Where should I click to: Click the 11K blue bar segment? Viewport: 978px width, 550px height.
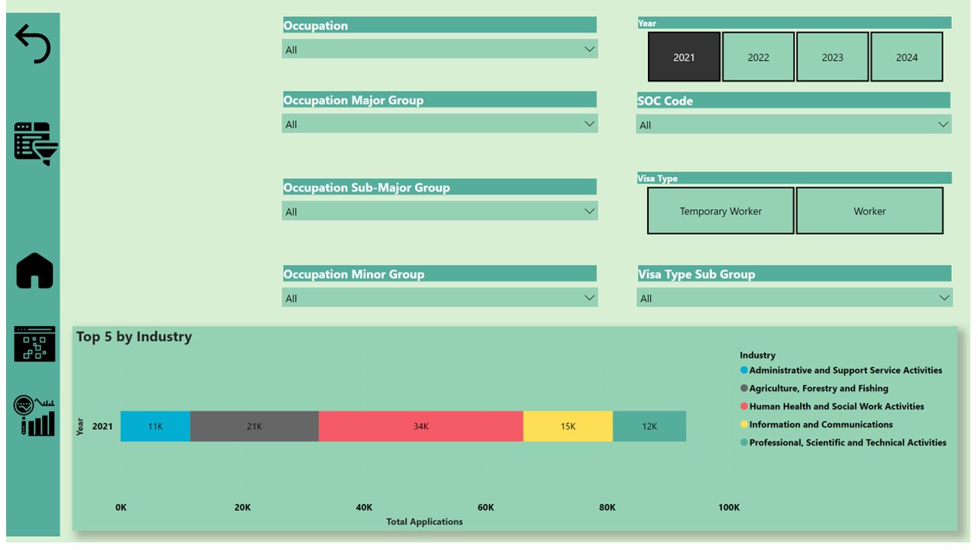155,426
